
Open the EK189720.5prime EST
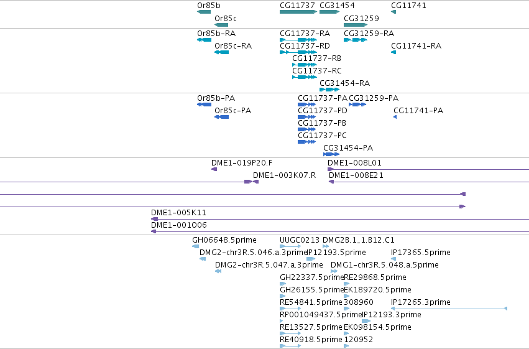346,296
